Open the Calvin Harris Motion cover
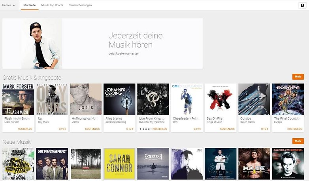This screenshot has width=309, height=181. [x=254, y=99]
